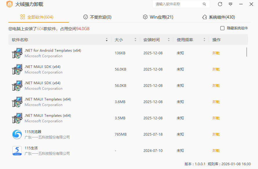Click .NET for Android Templates installer icon
This screenshot has width=258, height=169.
pyautogui.click(x=17, y=53)
